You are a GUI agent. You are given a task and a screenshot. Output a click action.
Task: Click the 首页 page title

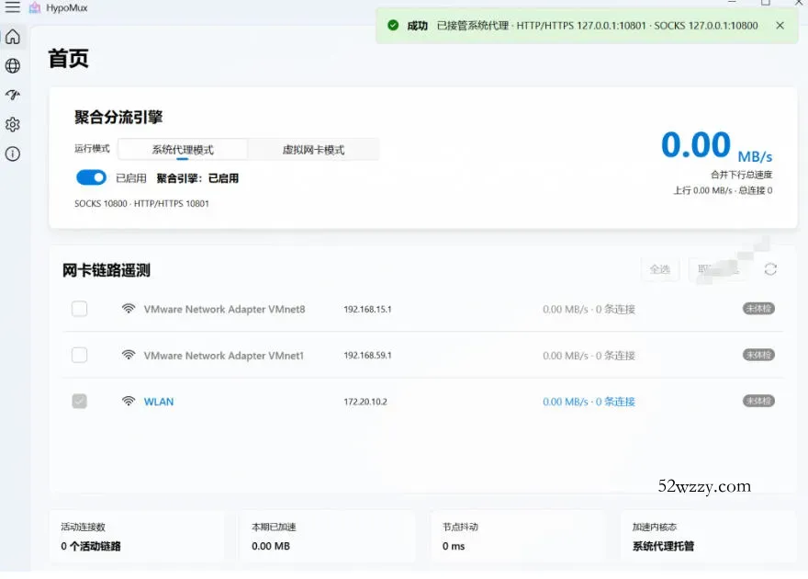[69, 58]
